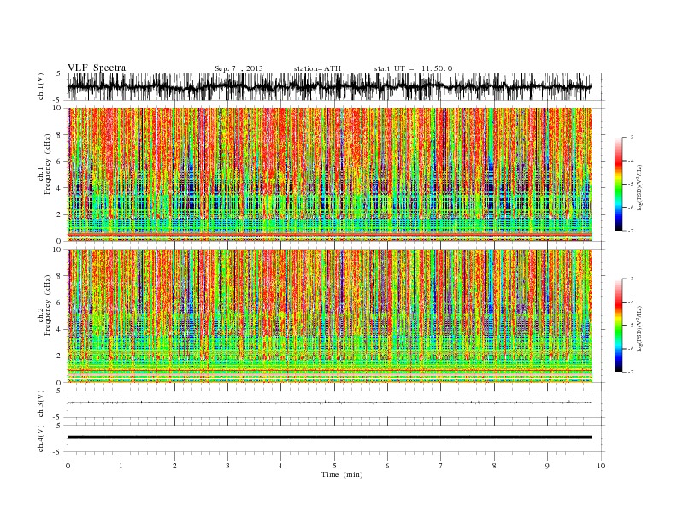This screenshot has height=523, width=677.
Task: Click the log(PSD) label beside ch.2 color bar
Action: [x=639, y=328]
